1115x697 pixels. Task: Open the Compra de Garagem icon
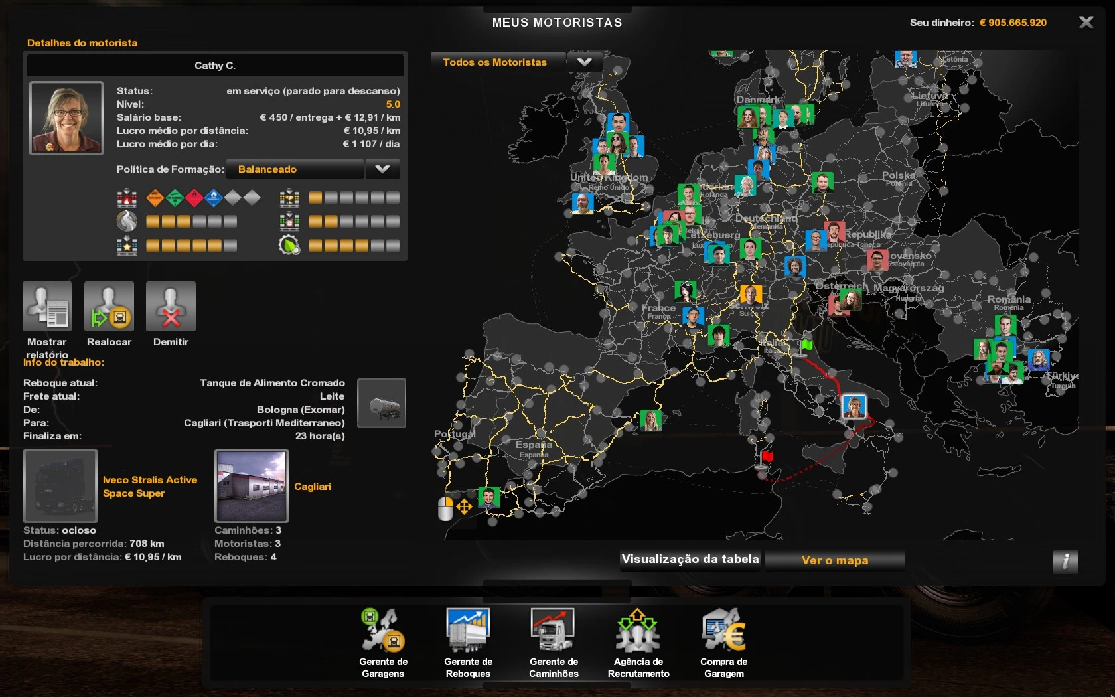(x=723, y=631)
